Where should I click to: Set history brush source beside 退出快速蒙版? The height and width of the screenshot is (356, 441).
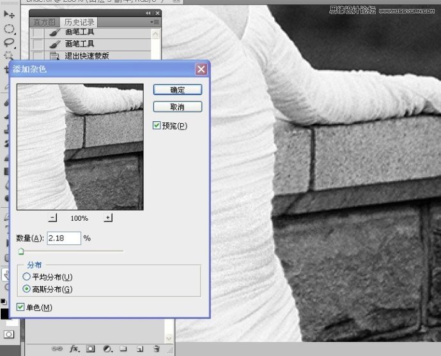click(x=38, y=56)
